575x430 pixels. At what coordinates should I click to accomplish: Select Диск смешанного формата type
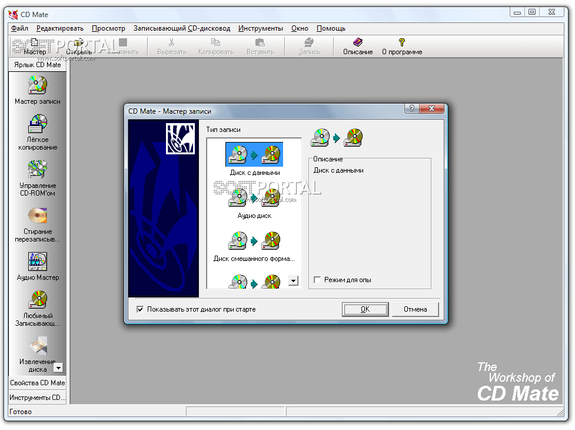coord(254,247)
